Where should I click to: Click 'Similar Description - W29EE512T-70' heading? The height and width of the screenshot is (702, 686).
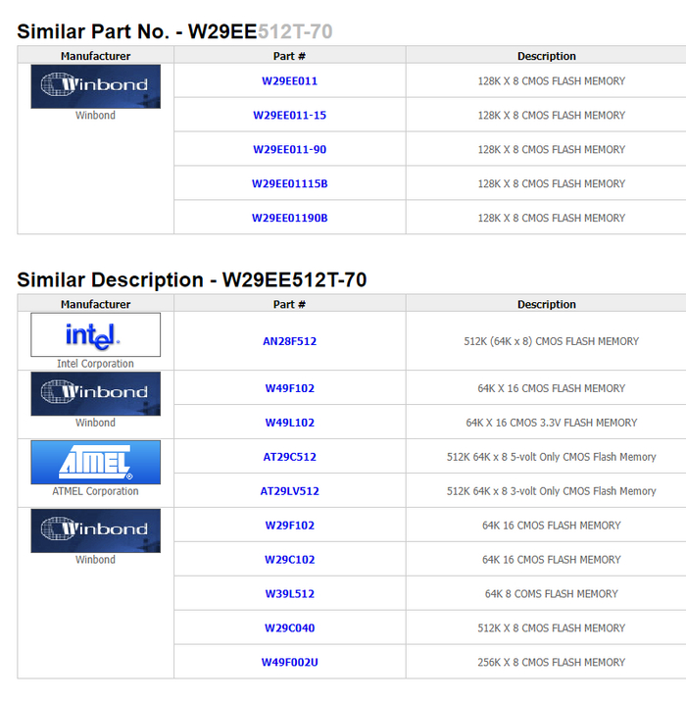click(192, 279)
